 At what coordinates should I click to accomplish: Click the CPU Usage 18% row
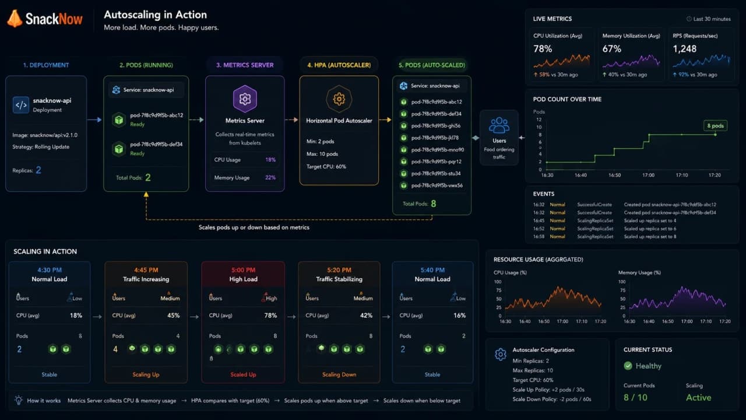click(245, 159)
